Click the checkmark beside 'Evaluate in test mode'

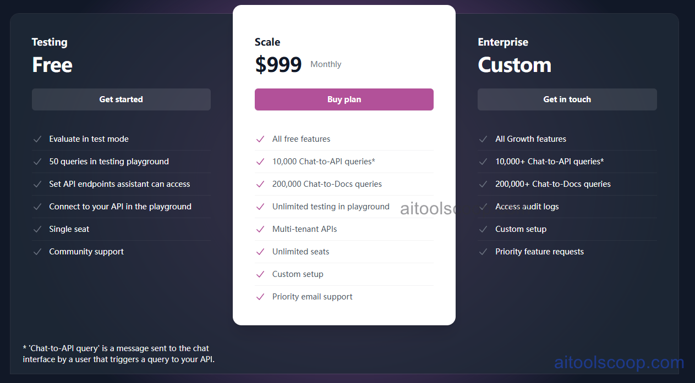click(37, 139)
